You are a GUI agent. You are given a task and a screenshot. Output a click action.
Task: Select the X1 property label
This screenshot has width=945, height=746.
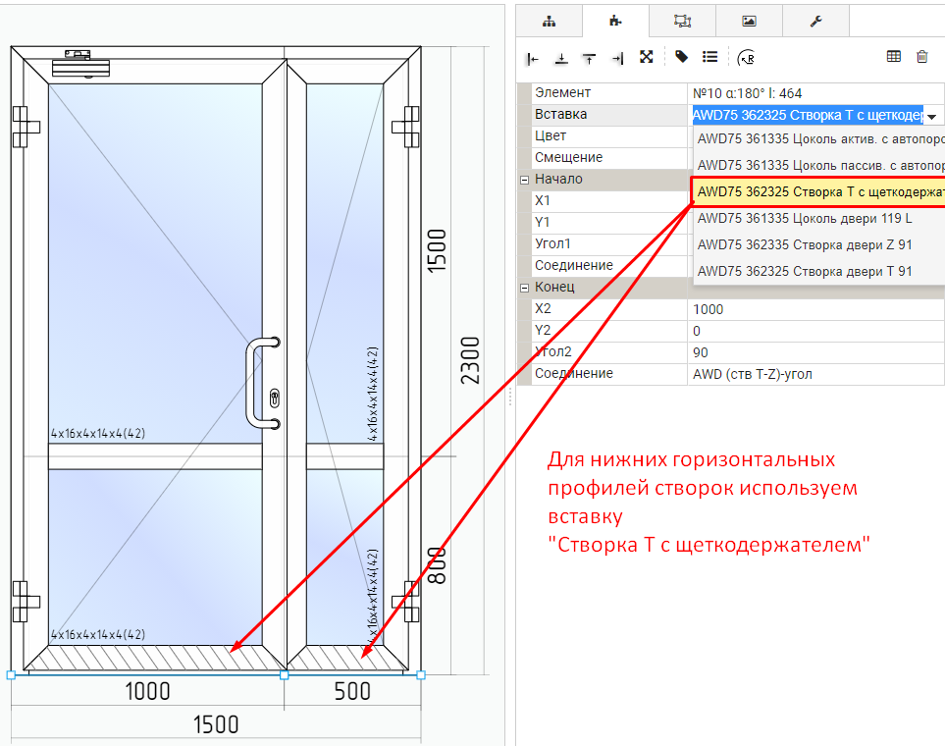543,201
